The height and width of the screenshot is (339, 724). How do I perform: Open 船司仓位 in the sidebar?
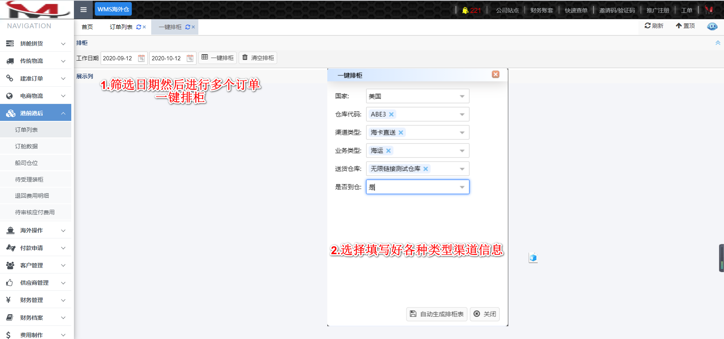pos(35,163)
